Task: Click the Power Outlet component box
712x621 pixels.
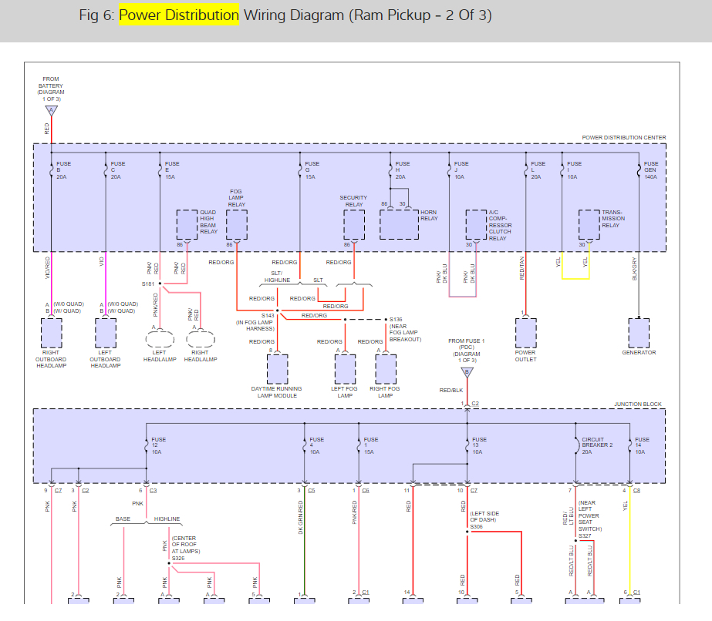Action: [526, 333]
